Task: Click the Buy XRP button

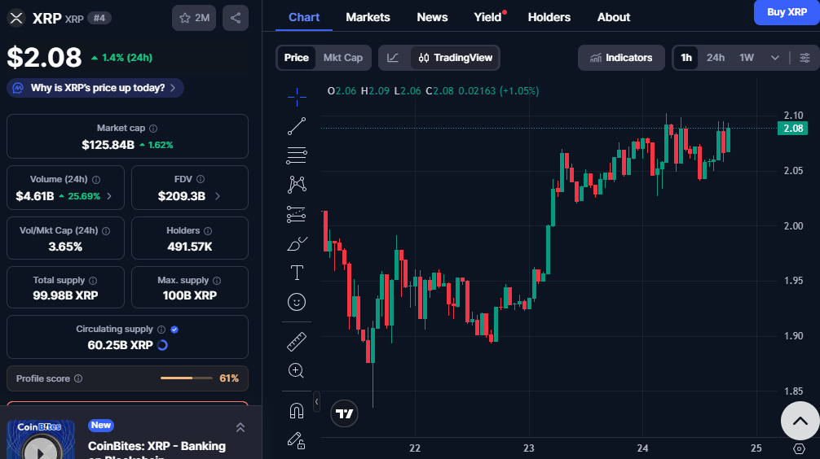Action: pos(786,12)
